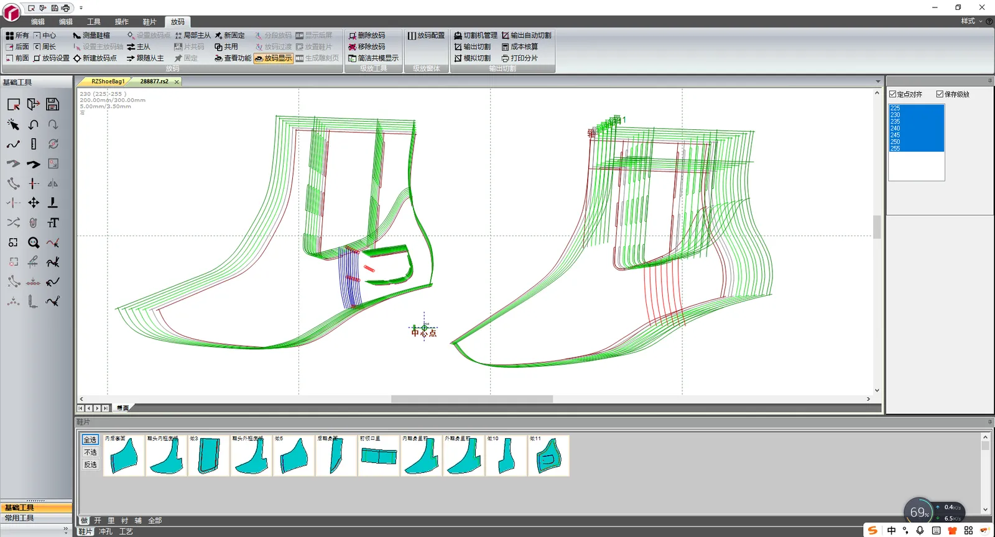Expand the quick access toolbar dropdown
The height and width of the screenshot is (537, 995).
coord(81,8)
